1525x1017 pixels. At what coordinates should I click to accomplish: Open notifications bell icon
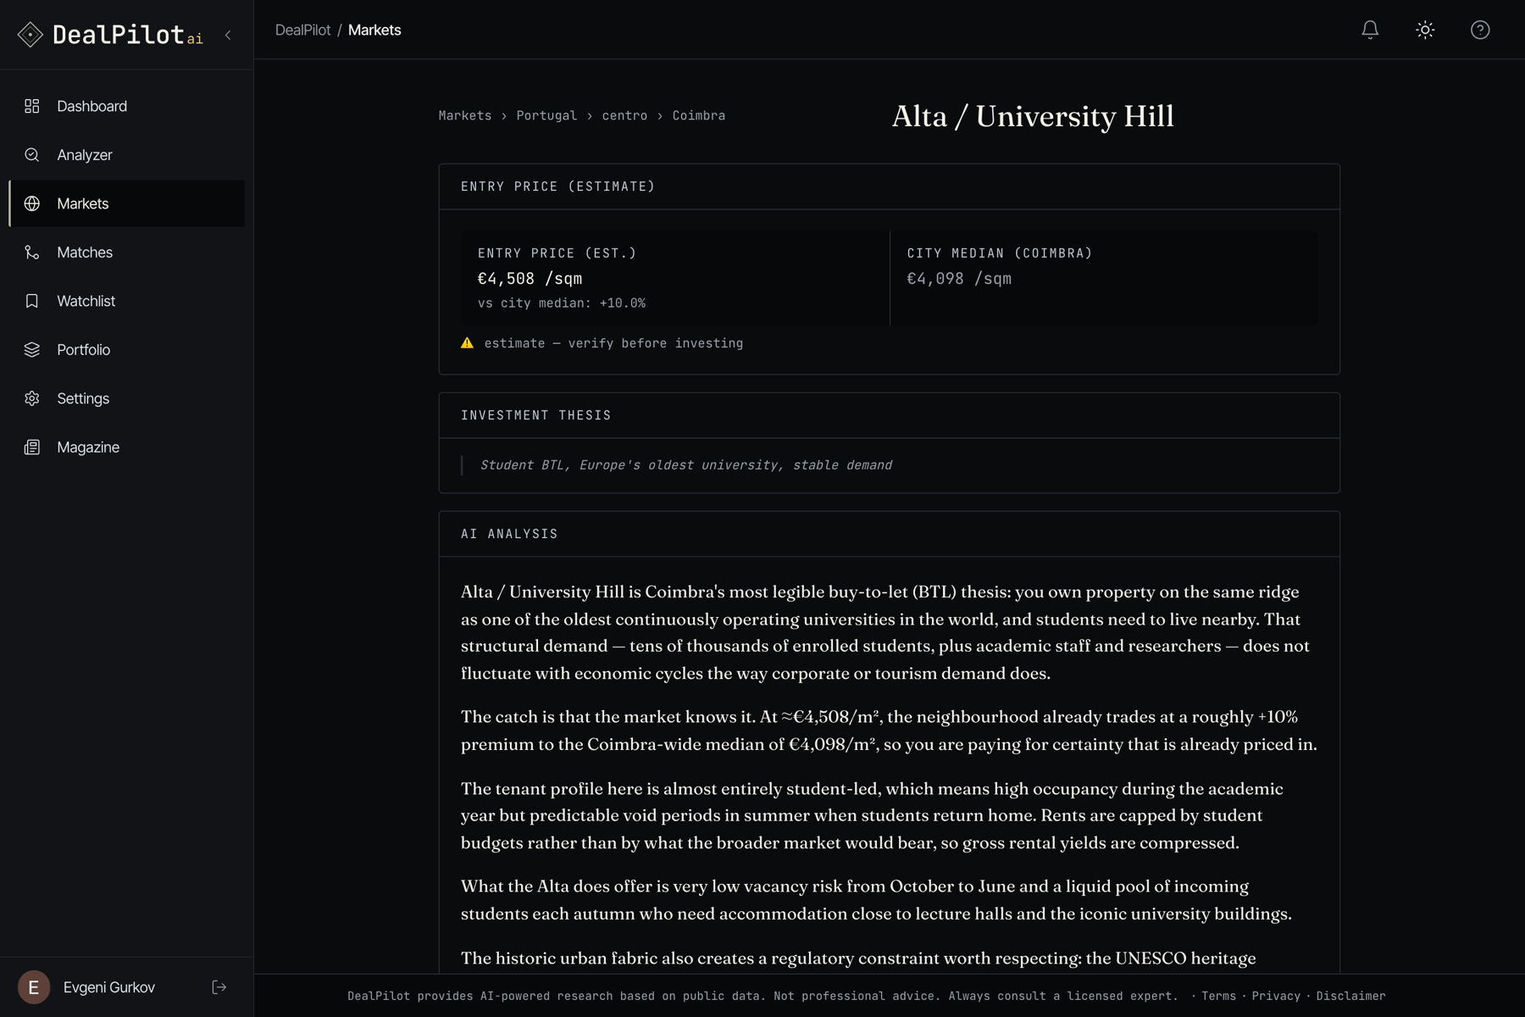(1370, 30)
